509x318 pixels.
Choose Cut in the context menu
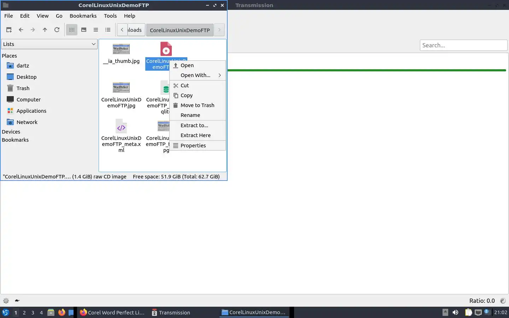click(198, 86)
